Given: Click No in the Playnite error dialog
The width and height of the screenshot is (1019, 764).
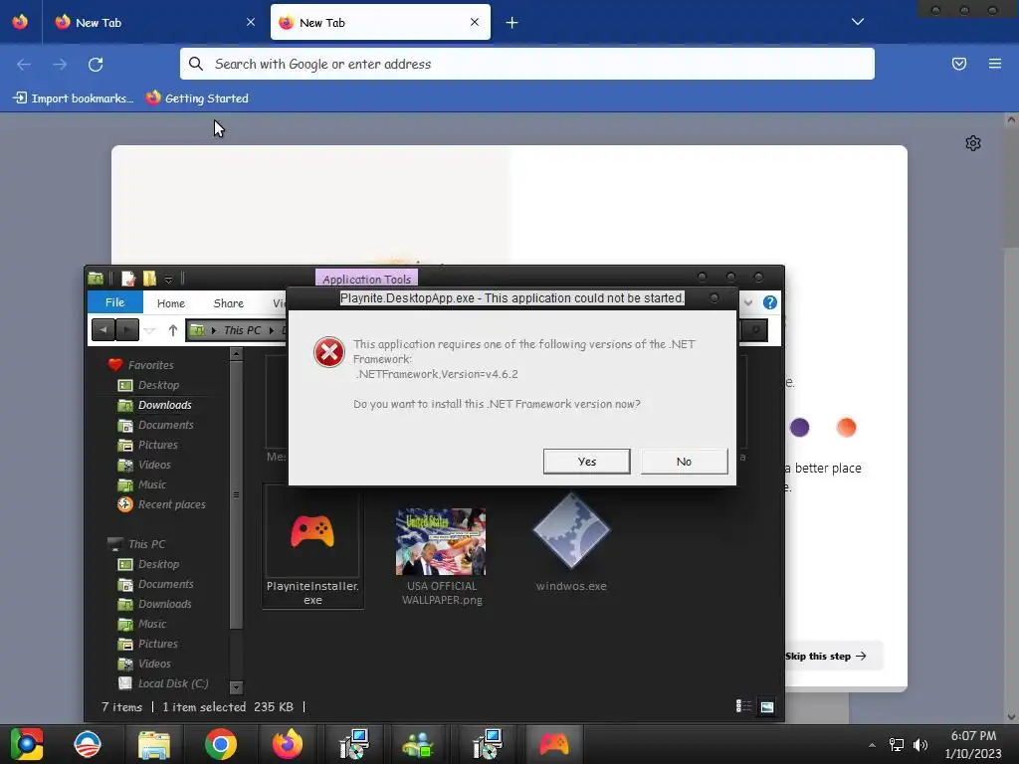Looking at the screenshot, I should click(x=684, y=462).
